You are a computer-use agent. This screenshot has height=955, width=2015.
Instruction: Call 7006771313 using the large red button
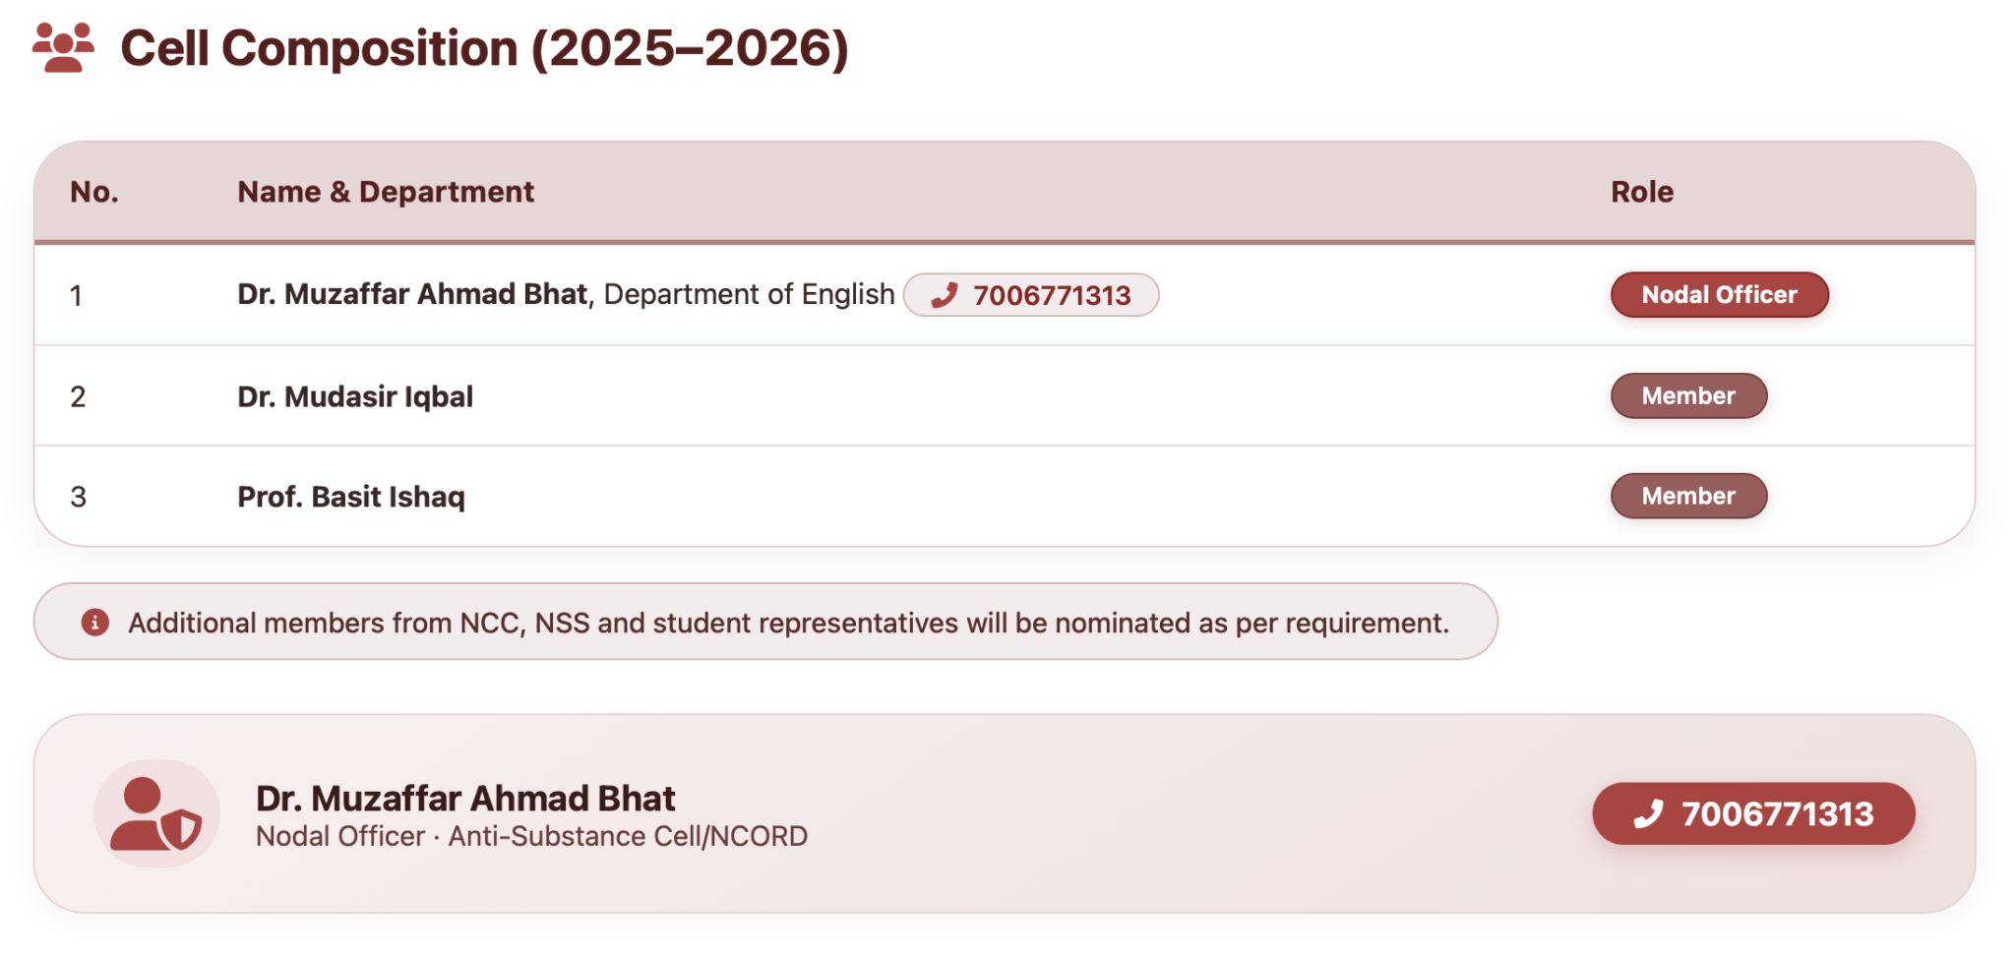pyautogui.click(x=1753, y=813)
